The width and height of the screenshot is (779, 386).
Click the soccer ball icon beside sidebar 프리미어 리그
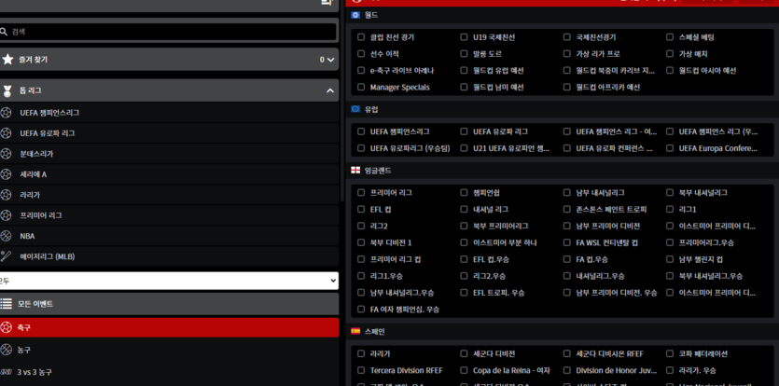pyautogui.click(x=6, y=215)
